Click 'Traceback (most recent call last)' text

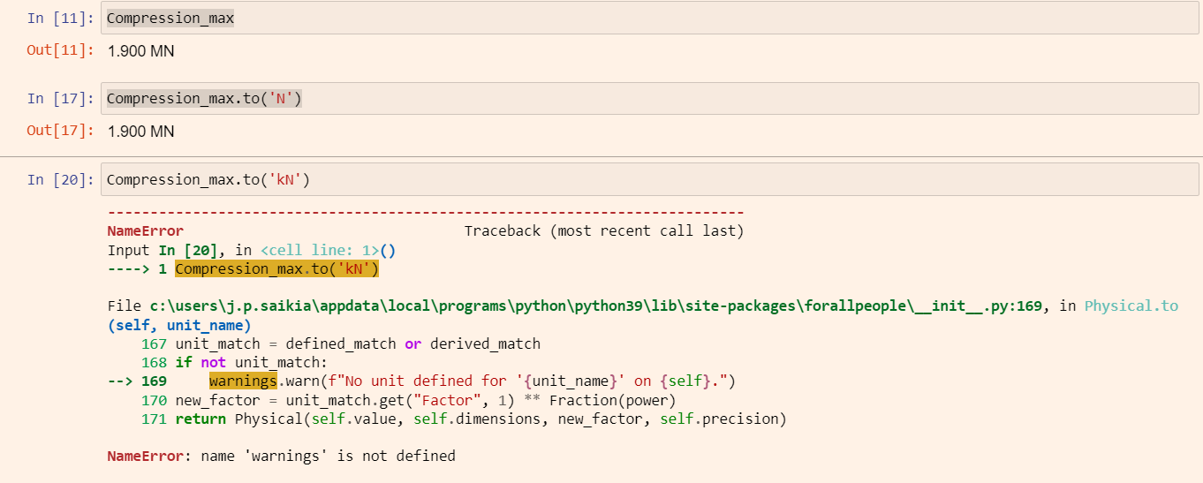click(604, 231)
